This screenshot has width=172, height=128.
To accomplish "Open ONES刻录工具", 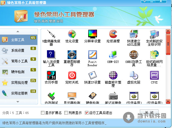I will pyautogui.click(x=134, y=58).
